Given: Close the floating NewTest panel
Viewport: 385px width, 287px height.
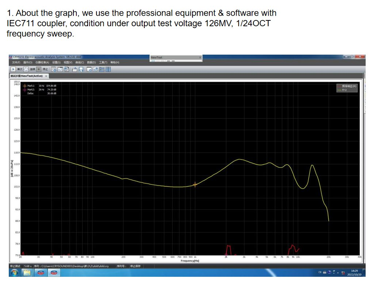Looking at the screenshot, I should pyautogui.click(x=200, y=58).
